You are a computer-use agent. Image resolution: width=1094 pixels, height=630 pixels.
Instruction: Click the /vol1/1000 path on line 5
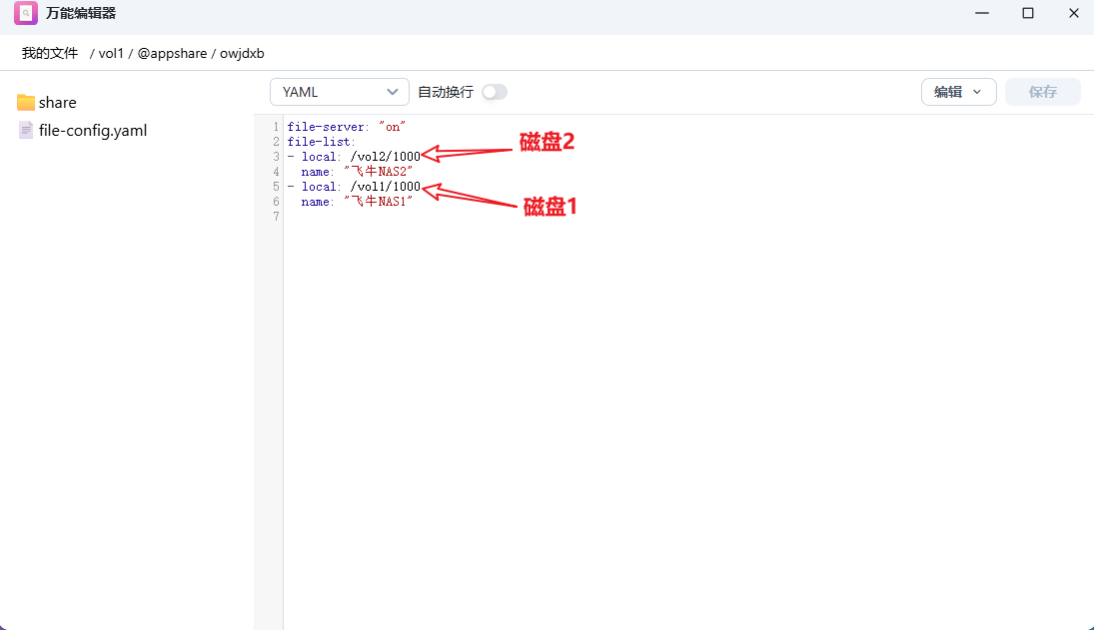[x=385, y=187]
